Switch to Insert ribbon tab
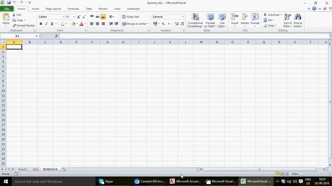The height and width of the screenshot is (186, 332). click(x=35, y=9)
